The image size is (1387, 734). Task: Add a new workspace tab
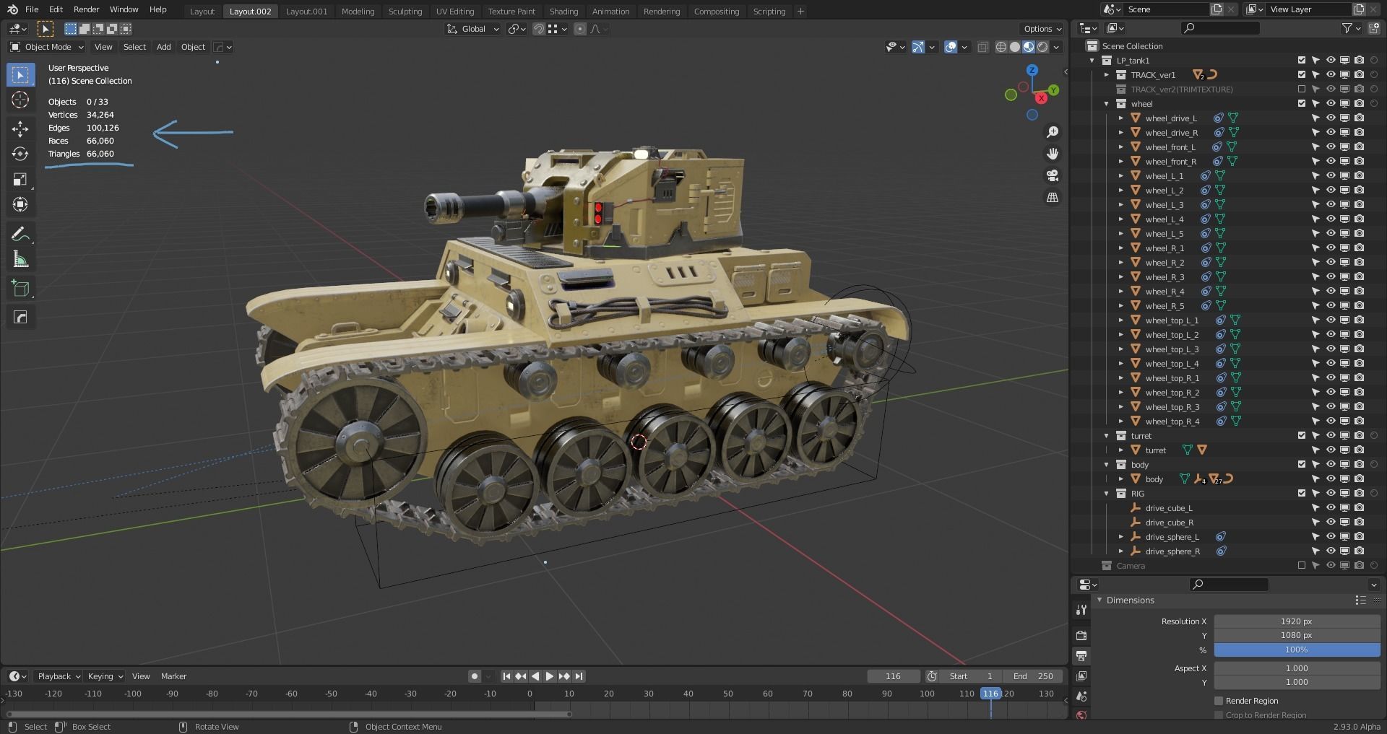(800, 12)
